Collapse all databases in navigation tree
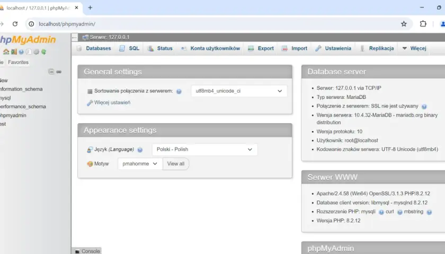Viewport: 445px width, 254px height. [x=51, y=71]
